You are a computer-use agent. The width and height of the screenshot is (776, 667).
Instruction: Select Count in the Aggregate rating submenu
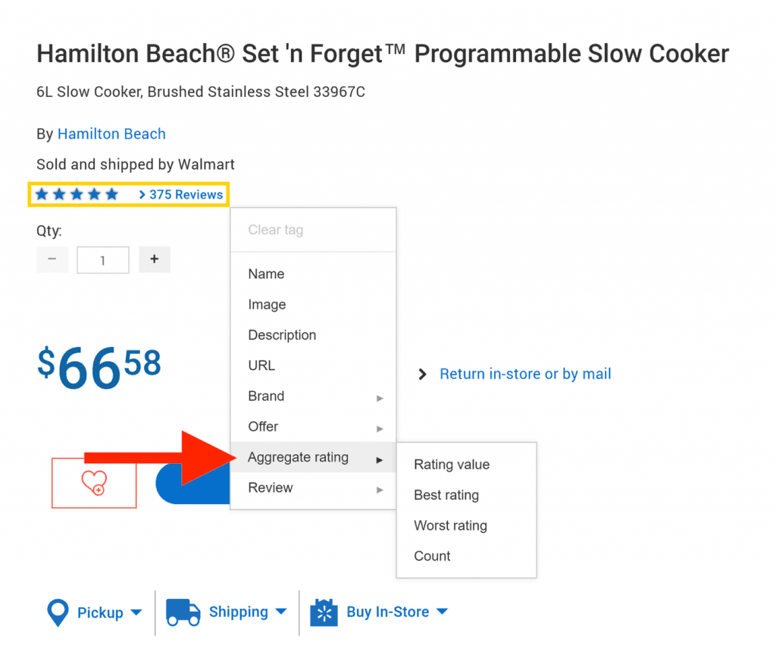pyautogui.click(x=432, y=556)
